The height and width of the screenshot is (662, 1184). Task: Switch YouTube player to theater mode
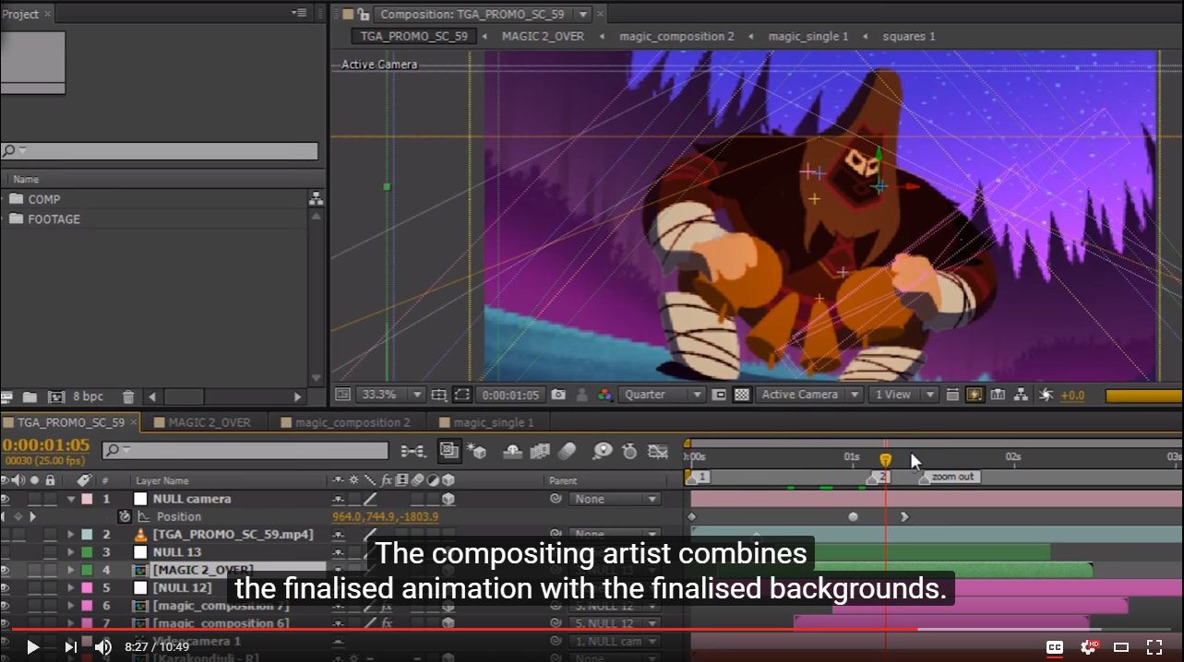[1121, 647]
